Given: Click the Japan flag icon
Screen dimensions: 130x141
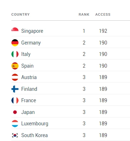Looking at the screenshot, I should 15,112.
